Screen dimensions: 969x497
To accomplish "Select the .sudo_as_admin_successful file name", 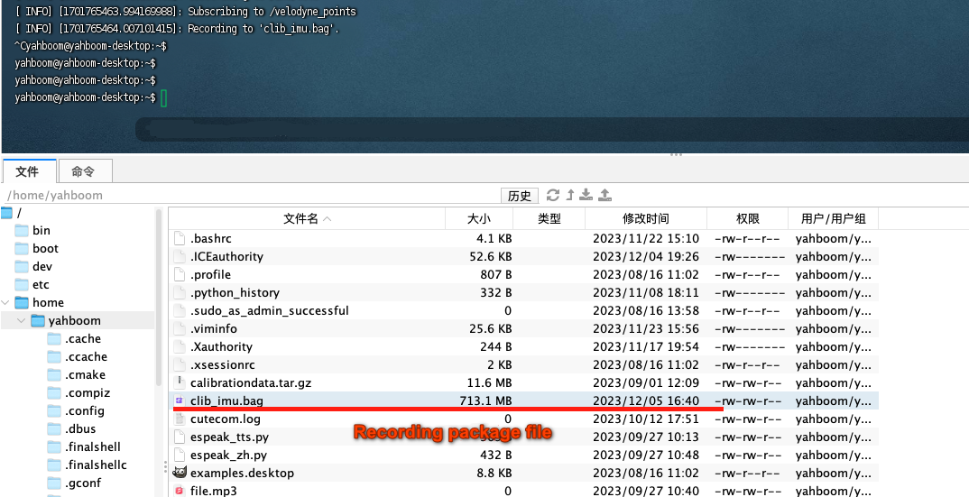I will click(270, 310).
